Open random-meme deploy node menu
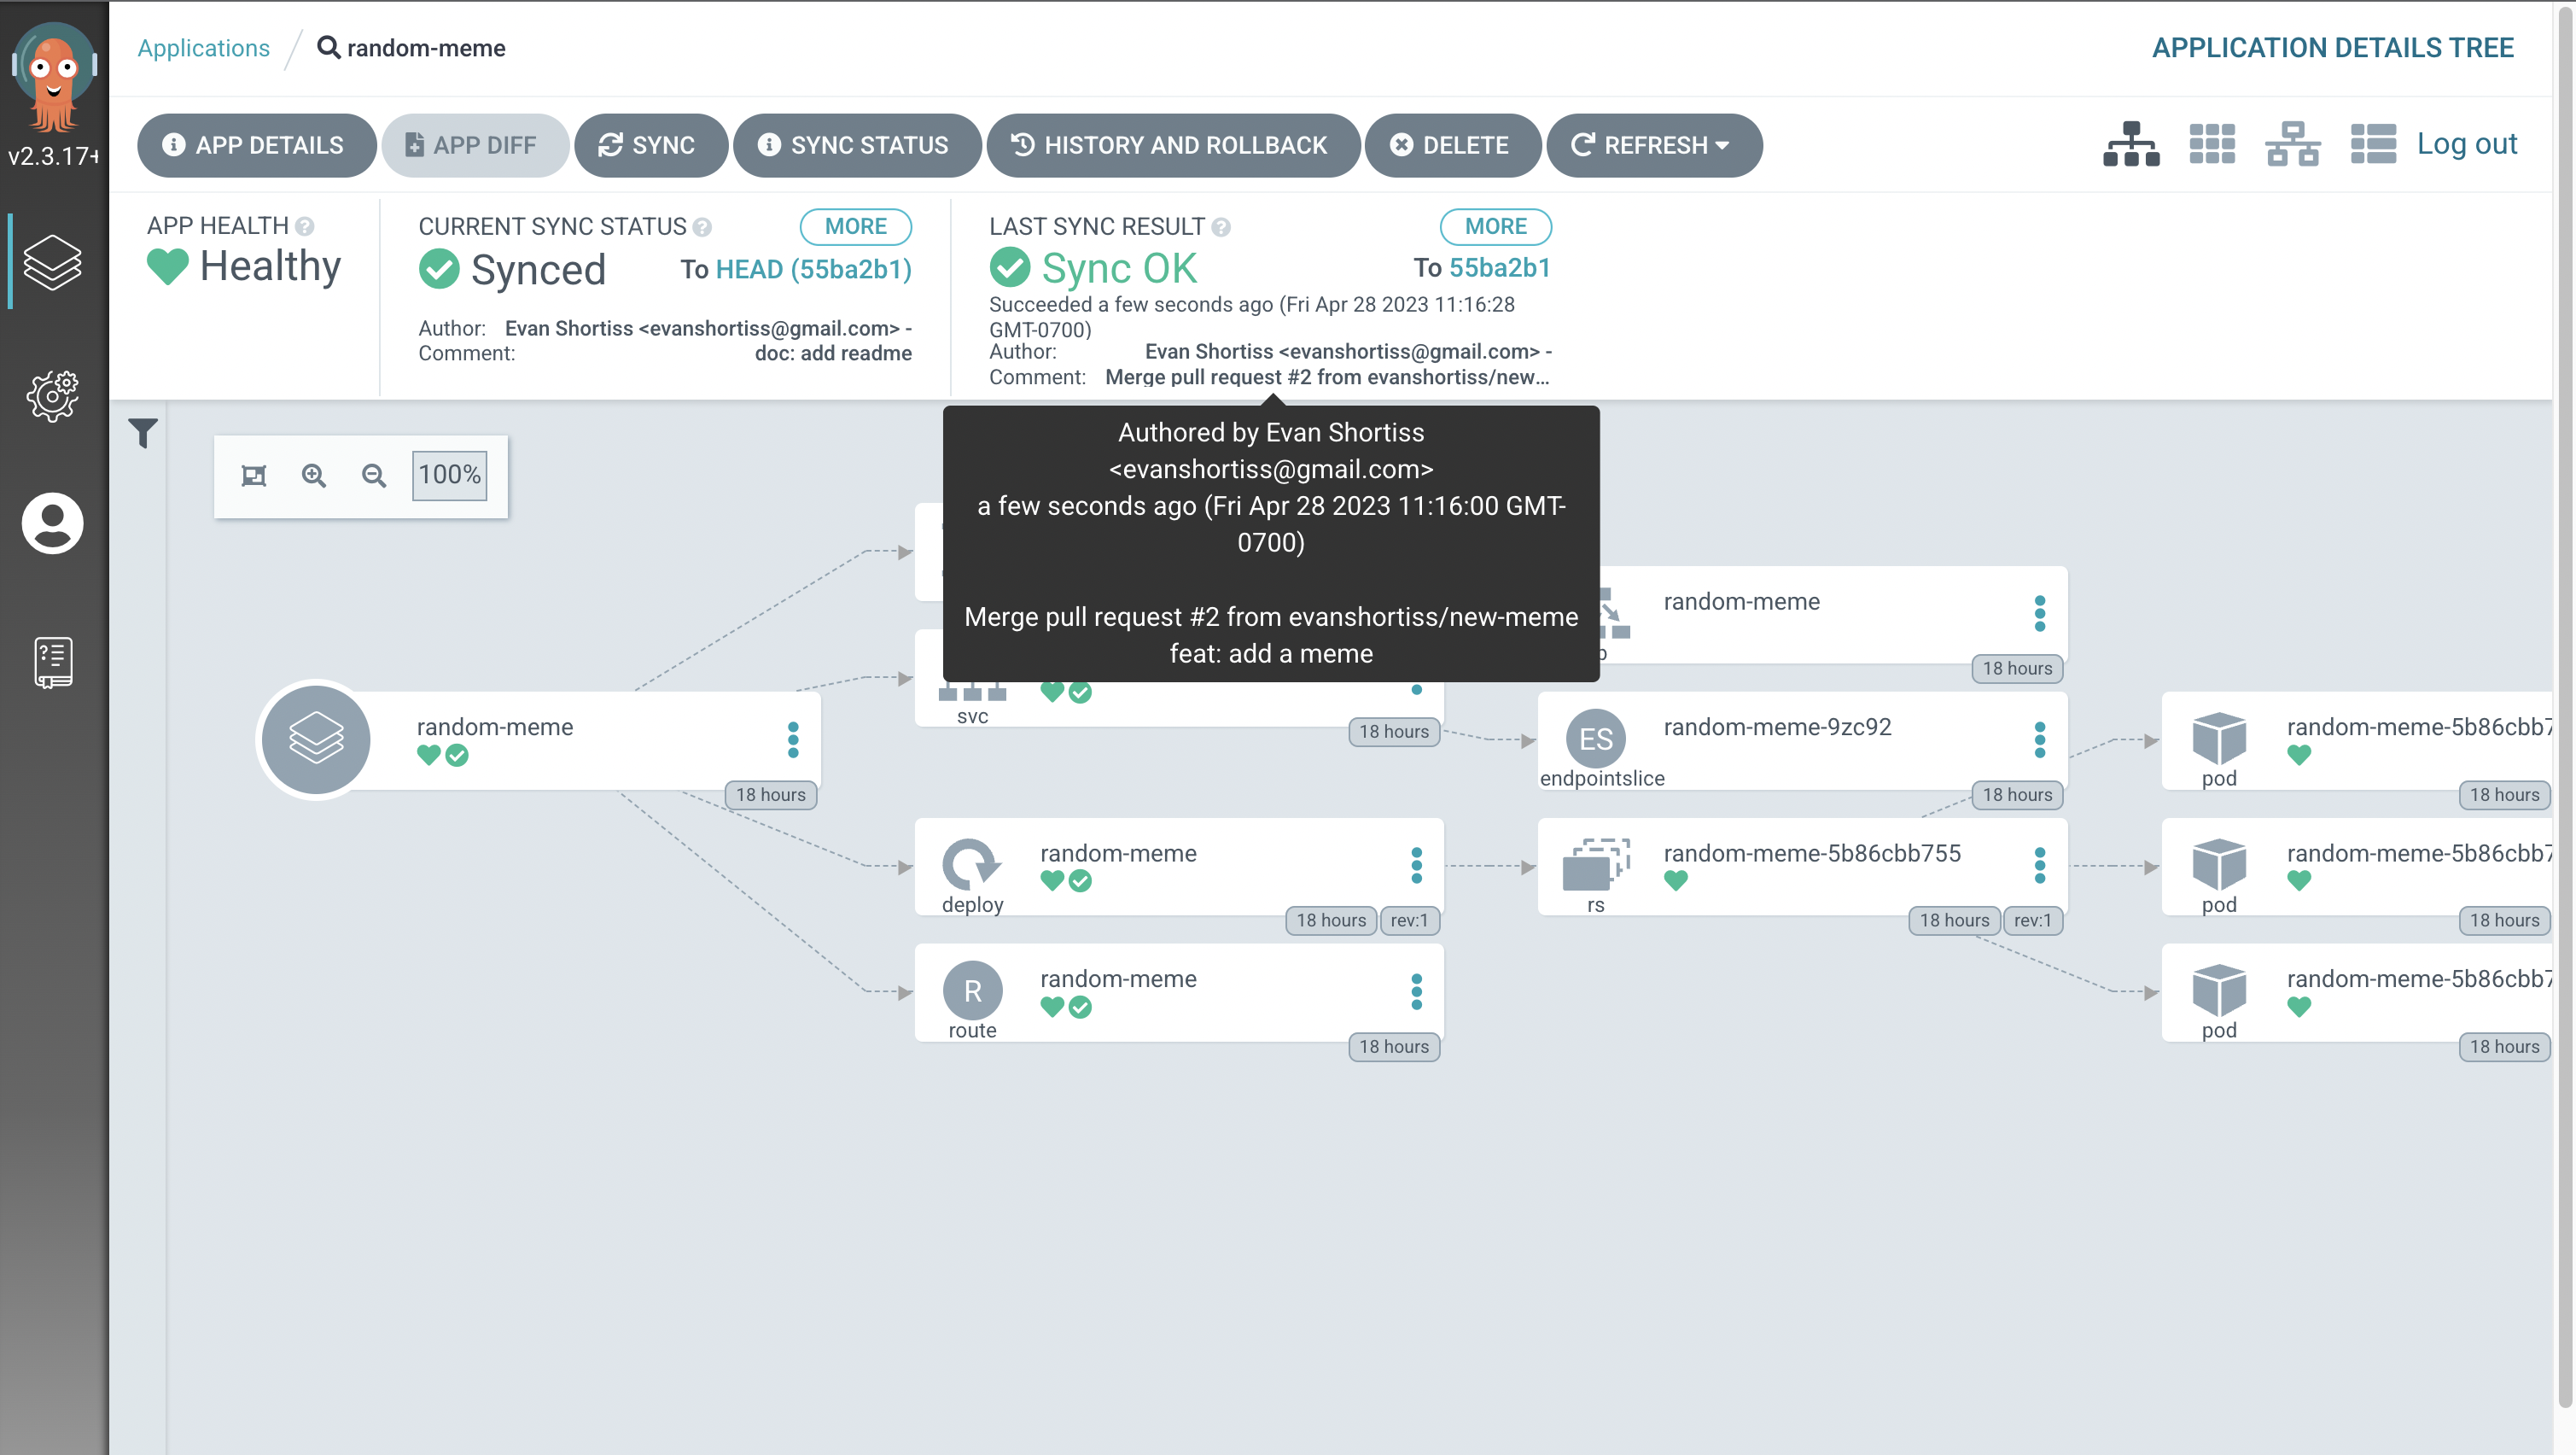Viewport: 2576px width, 1455px height. point(1415,866)
